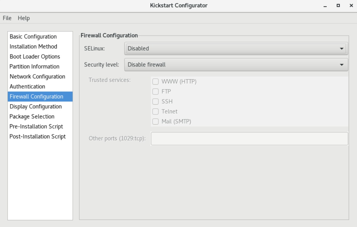Expand the Security level dropdown
This screenshot has height=227, width=357.
coord(236,65)
